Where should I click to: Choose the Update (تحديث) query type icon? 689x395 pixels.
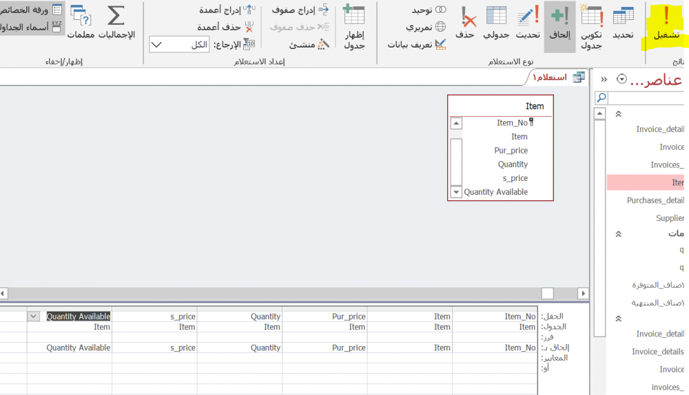pyautogui.click(x=528, y=24)
